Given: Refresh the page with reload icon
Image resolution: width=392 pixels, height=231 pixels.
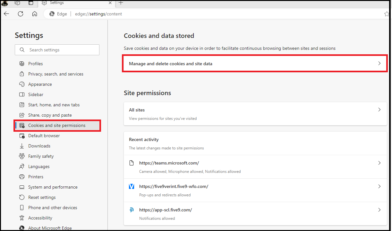Looking at the screenshot, I should (21, 14).
